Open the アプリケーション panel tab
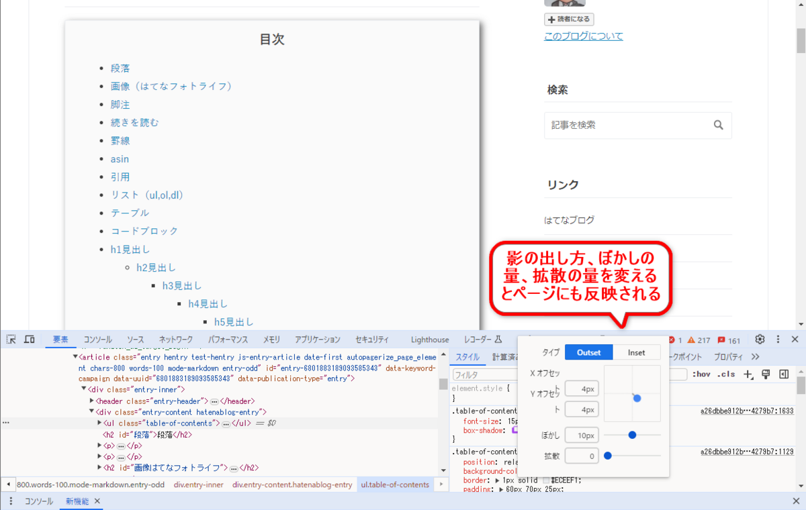The height and width of the screenshot is (510, 806). [318, 340]
